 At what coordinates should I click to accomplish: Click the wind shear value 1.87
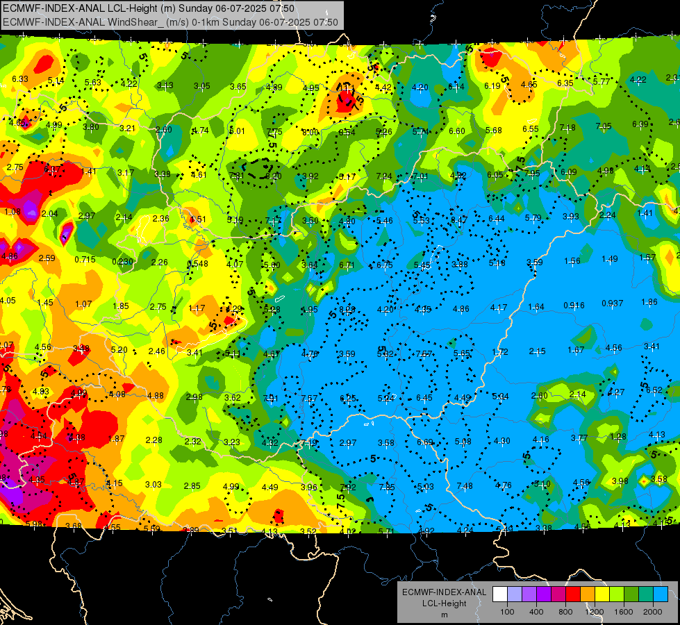[x=116, y=439]
